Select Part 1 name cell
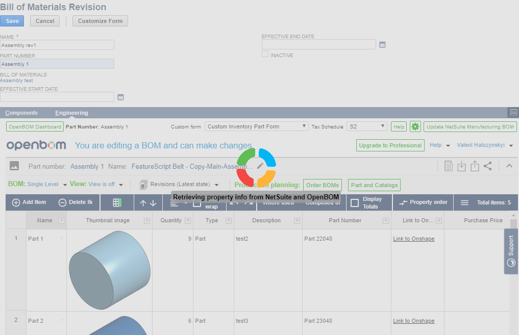The image size is (519, 335). pos(46,270)
